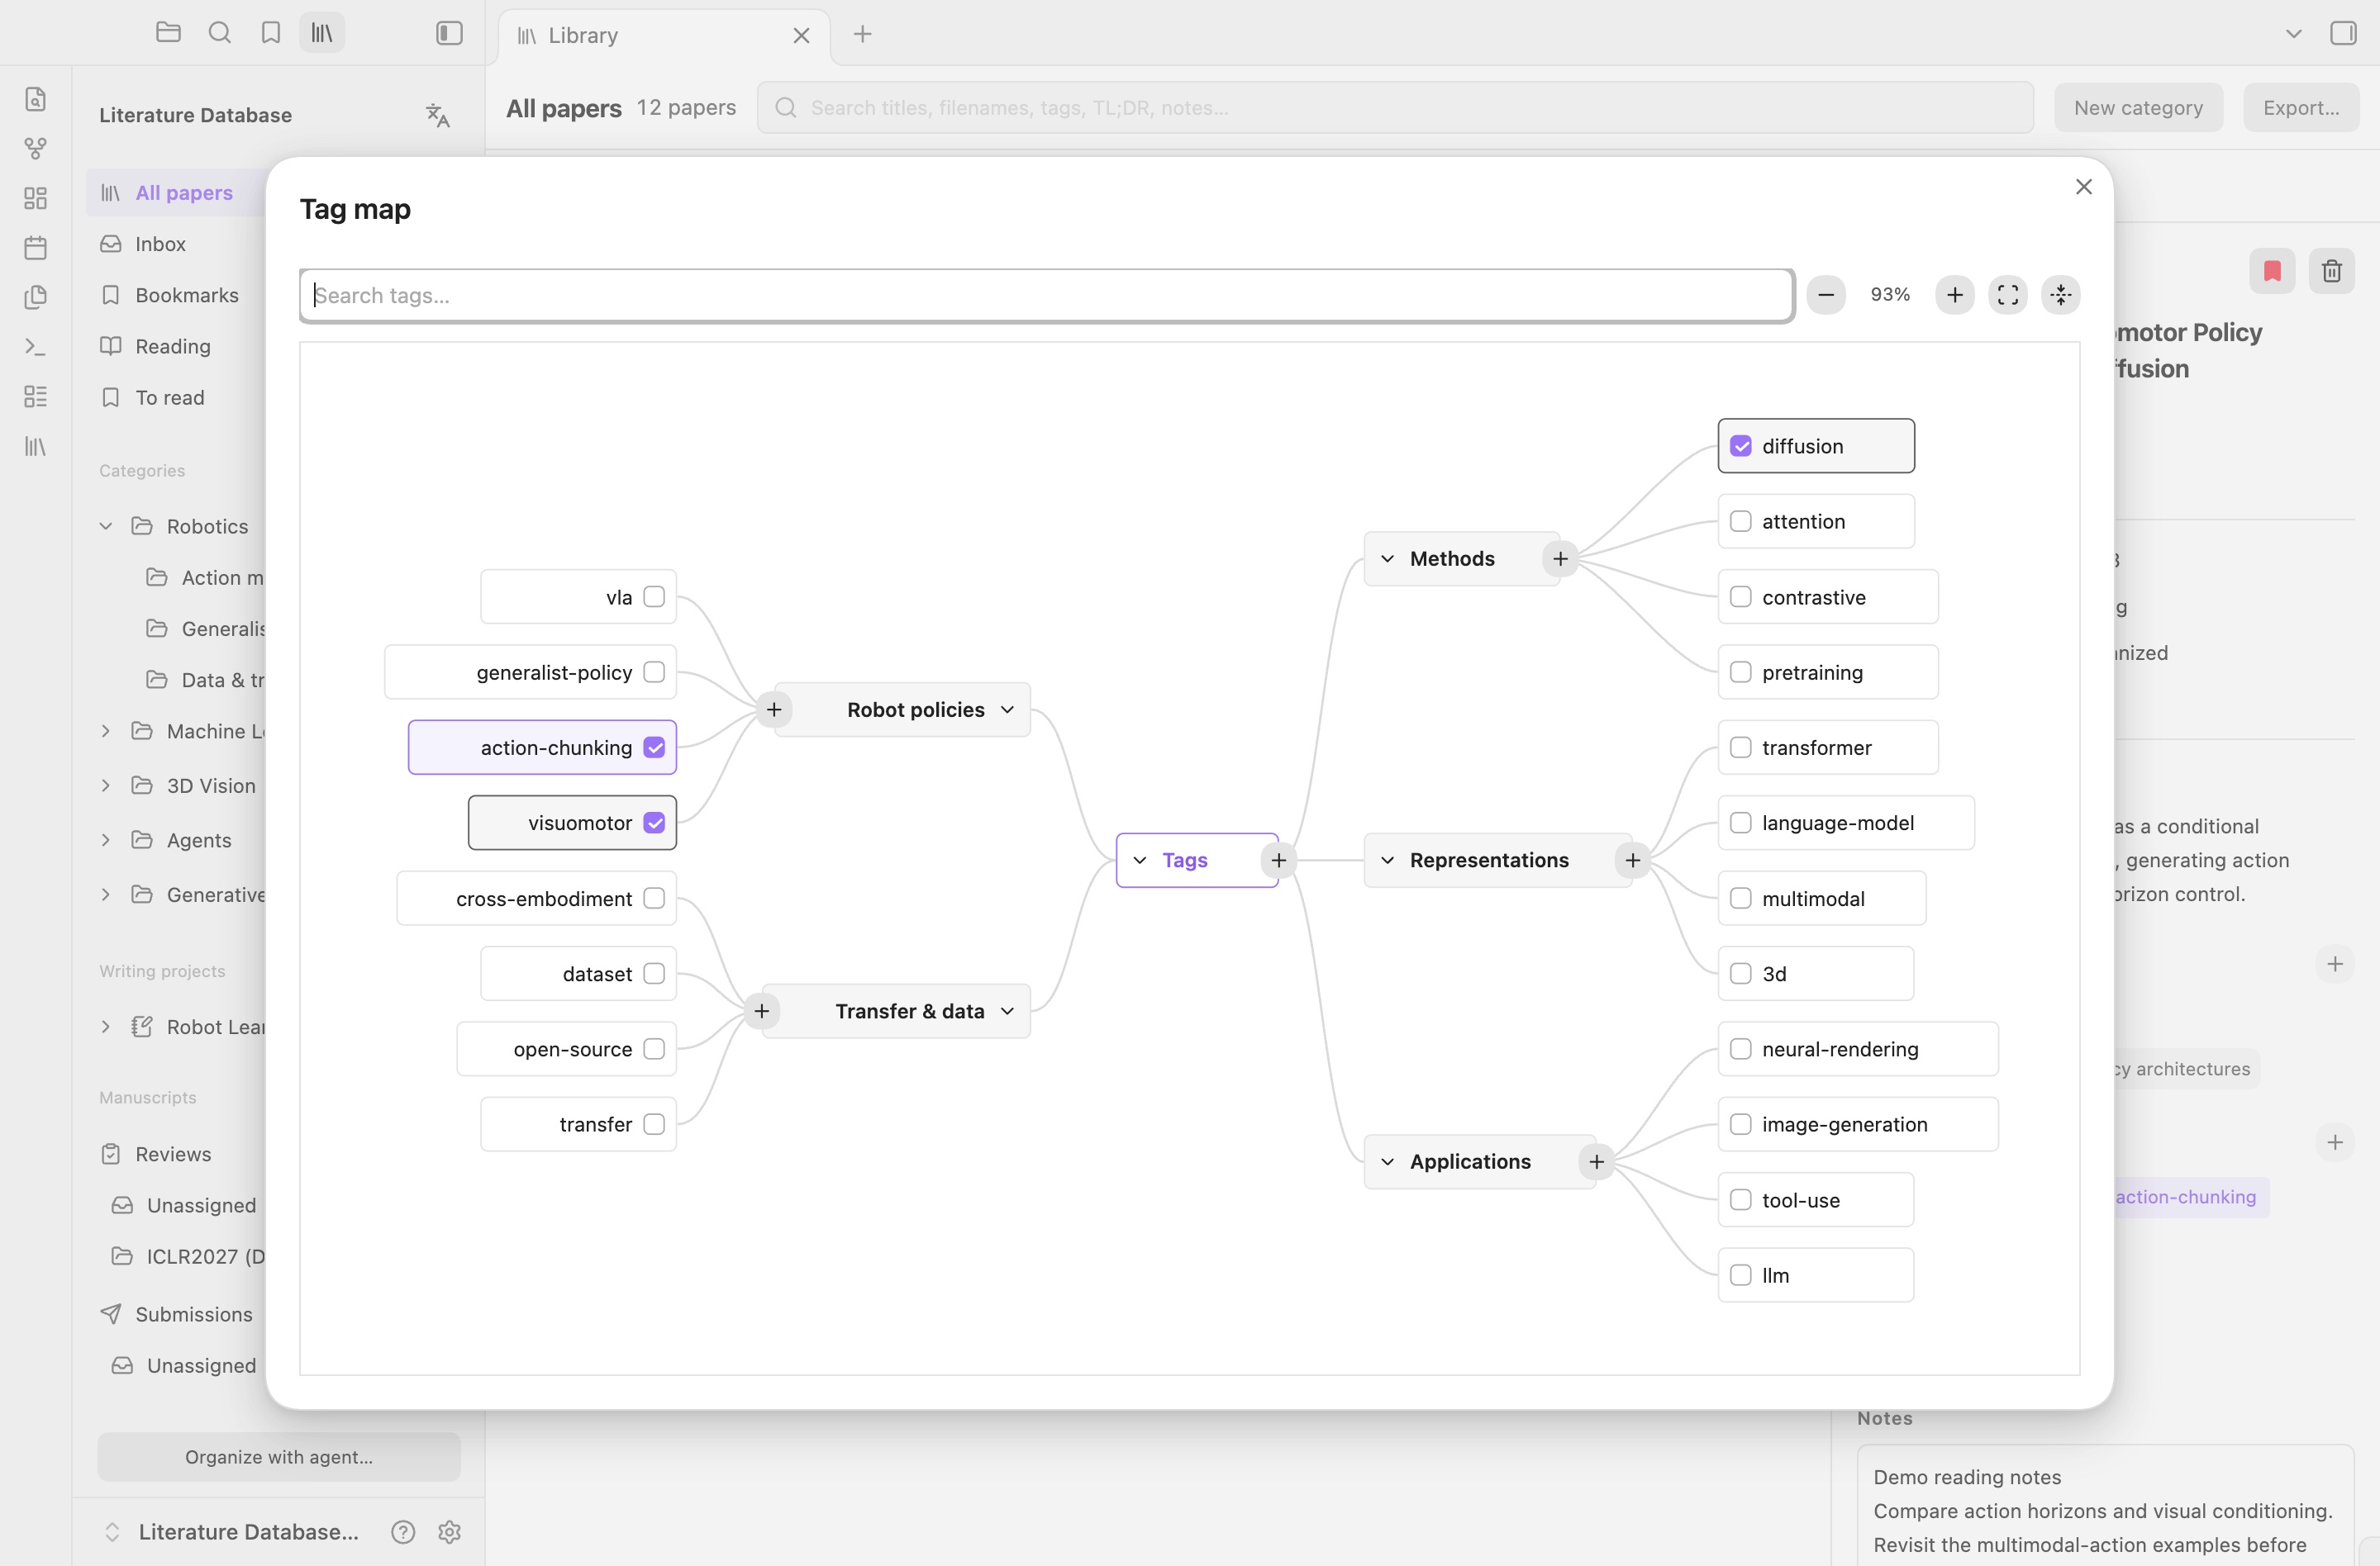Screen dimensions: 2380x1566
Task: Collapse the Representations group chevron
Action: click(x=1387, y=861)
